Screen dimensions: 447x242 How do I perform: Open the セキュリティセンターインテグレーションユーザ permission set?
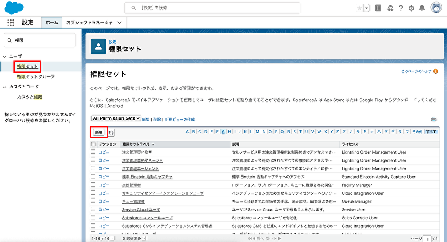pos(163,193)
